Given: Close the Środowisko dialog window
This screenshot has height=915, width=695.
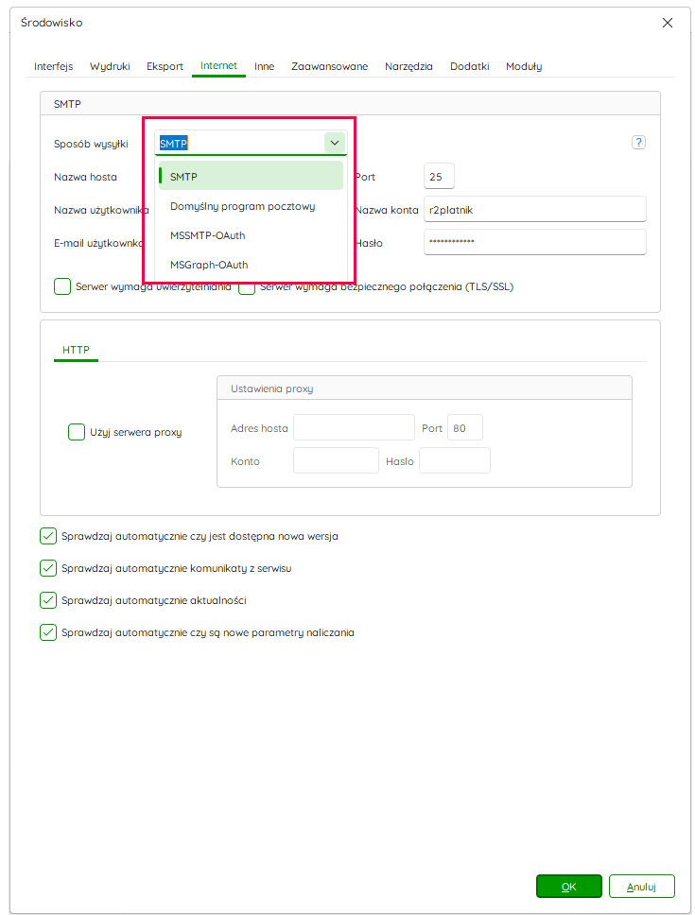Looking at the screenshot, I should point(668,23).
